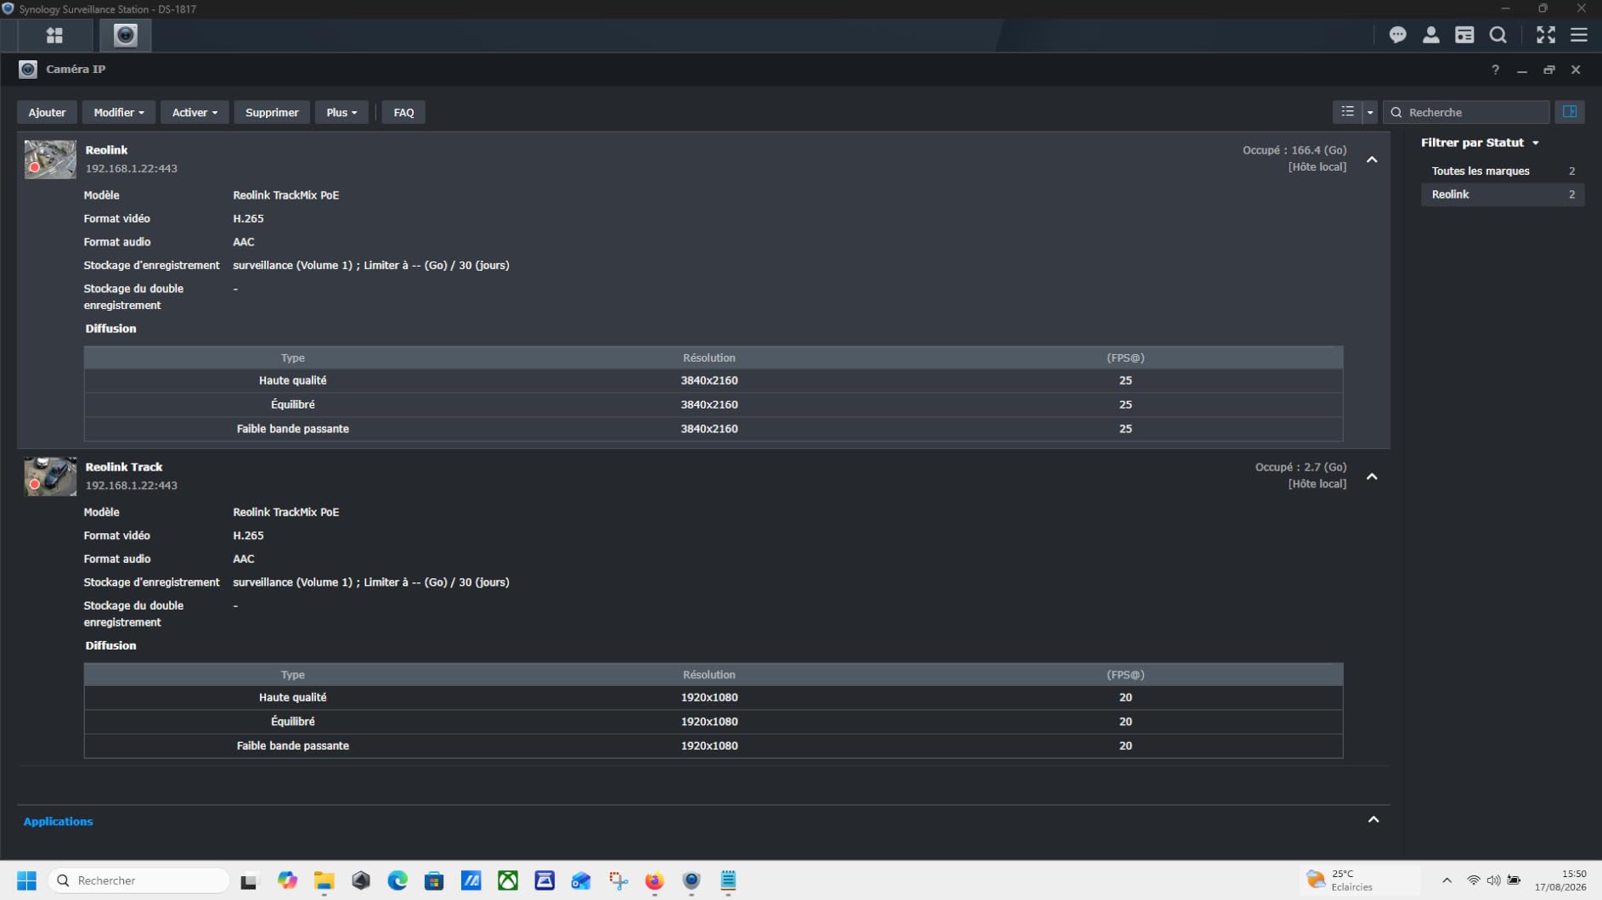Click Ajouter to add a camera
The image size is (1602, 900).
47,112
